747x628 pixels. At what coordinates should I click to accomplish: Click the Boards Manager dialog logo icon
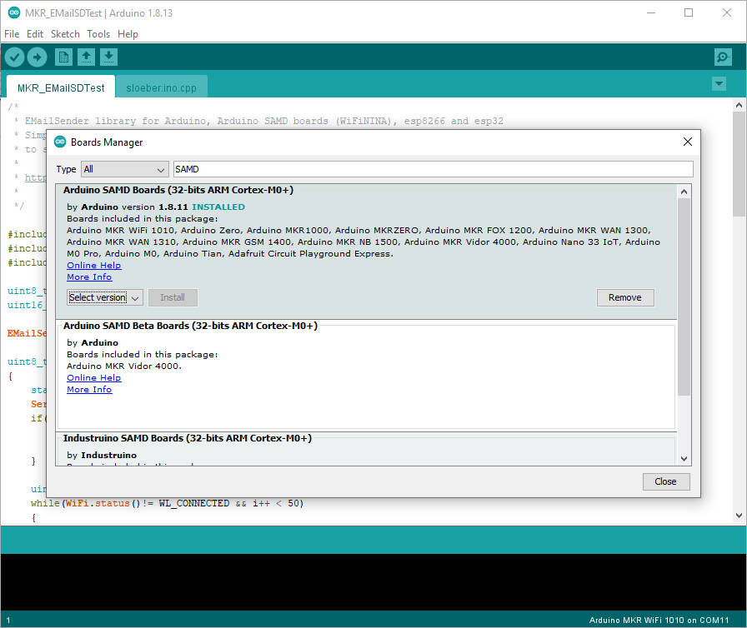click(60, 142)
